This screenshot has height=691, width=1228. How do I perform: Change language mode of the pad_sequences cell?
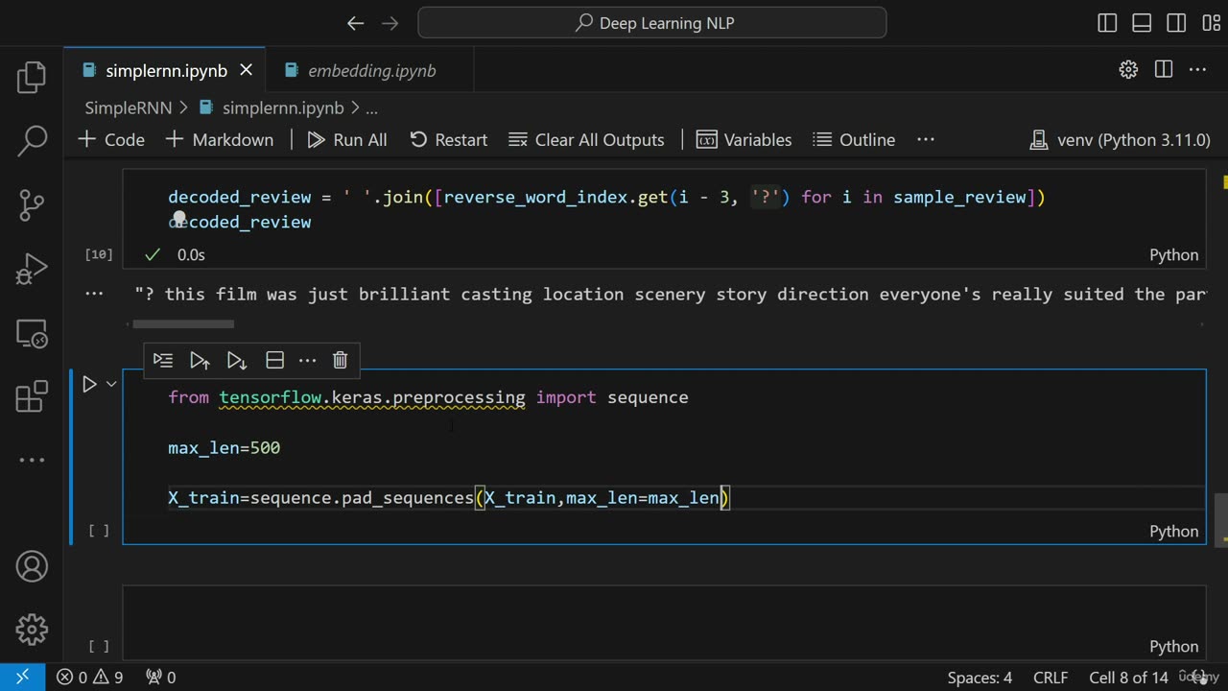1173,531
